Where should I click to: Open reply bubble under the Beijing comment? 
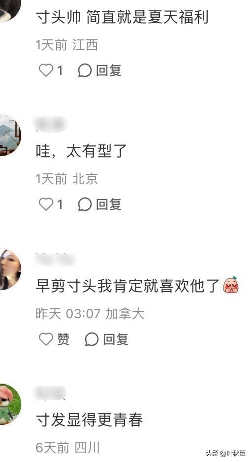pyautogui.click(x=85, y=204)
